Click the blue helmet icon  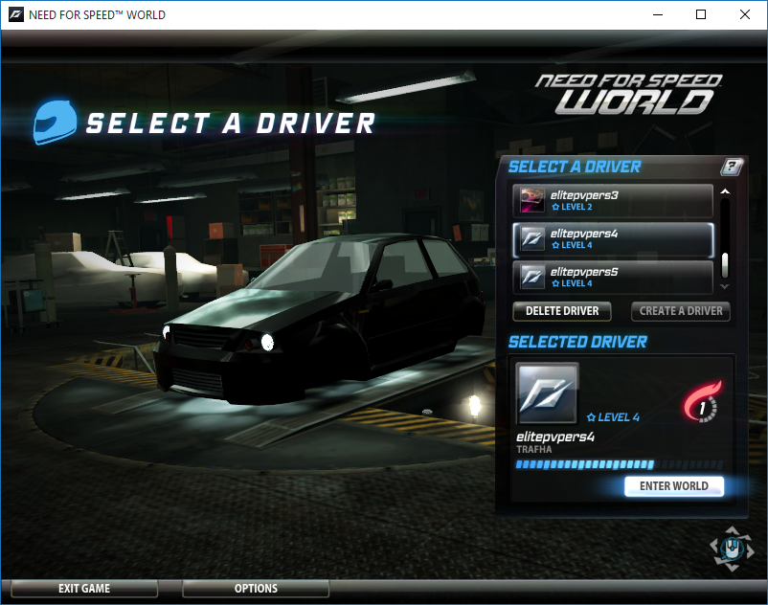[55, 123]
